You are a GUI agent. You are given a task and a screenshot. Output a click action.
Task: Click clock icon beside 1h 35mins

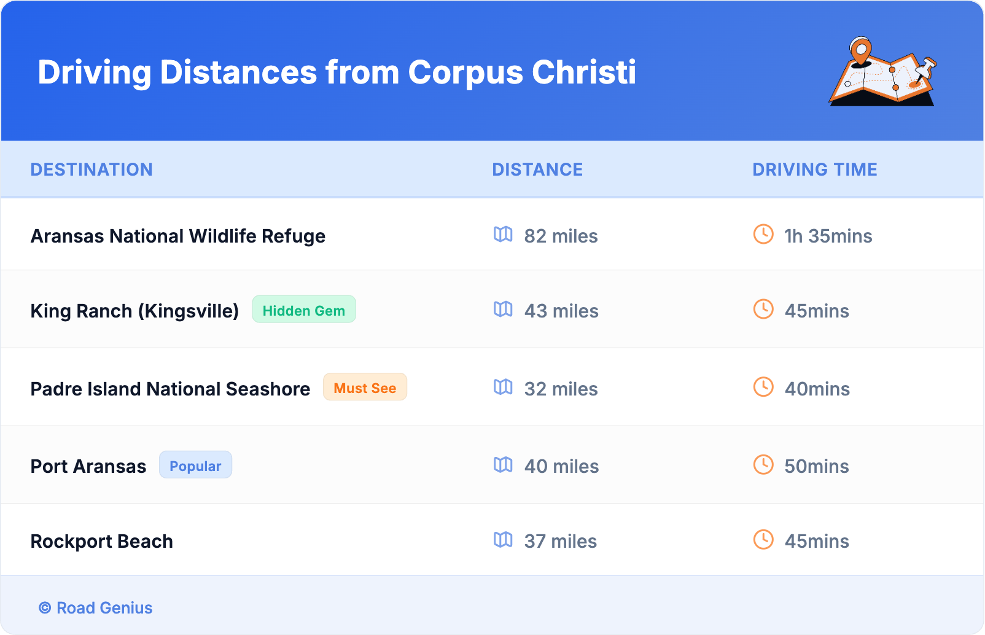pos(763,234)
